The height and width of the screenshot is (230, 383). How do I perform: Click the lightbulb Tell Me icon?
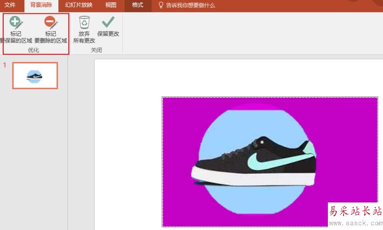coord(160,5)
